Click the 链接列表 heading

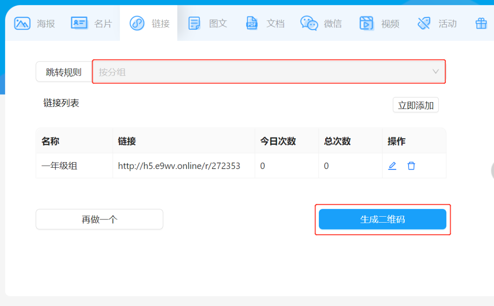[61, 103]
